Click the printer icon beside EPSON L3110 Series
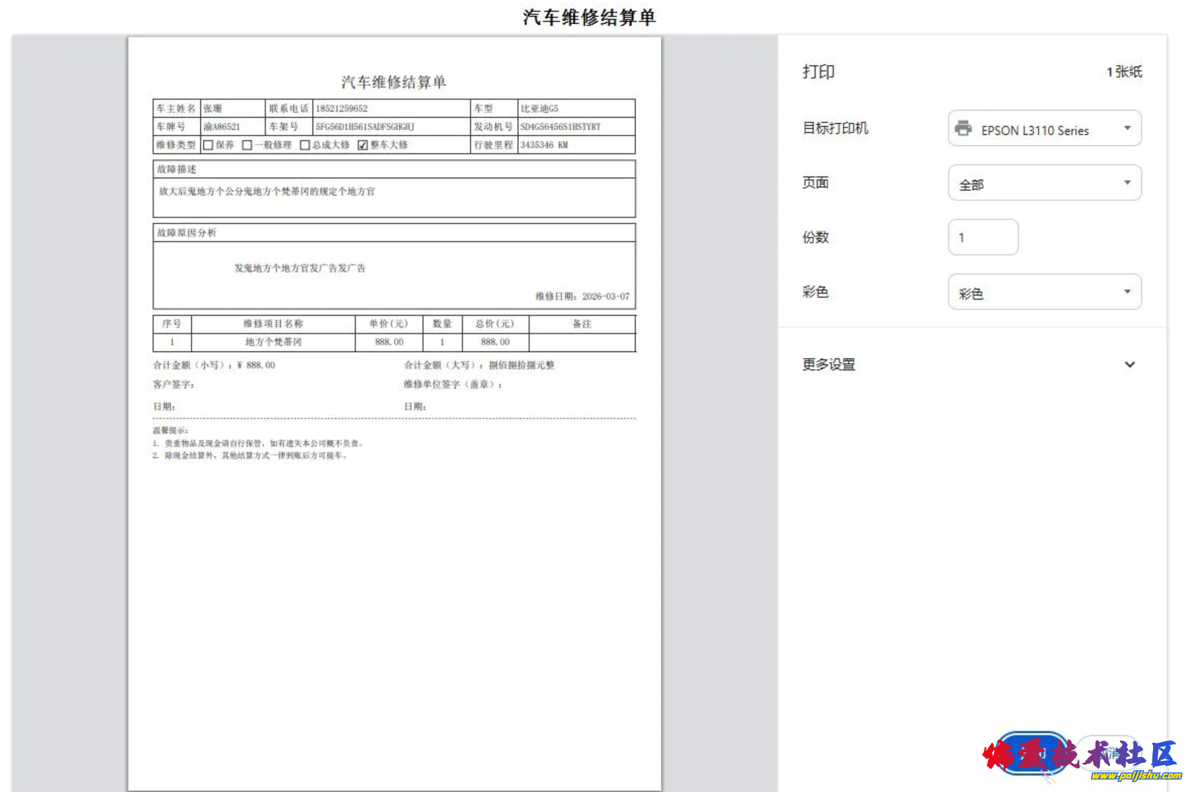The image size is (1186, 792). (963, 128)
